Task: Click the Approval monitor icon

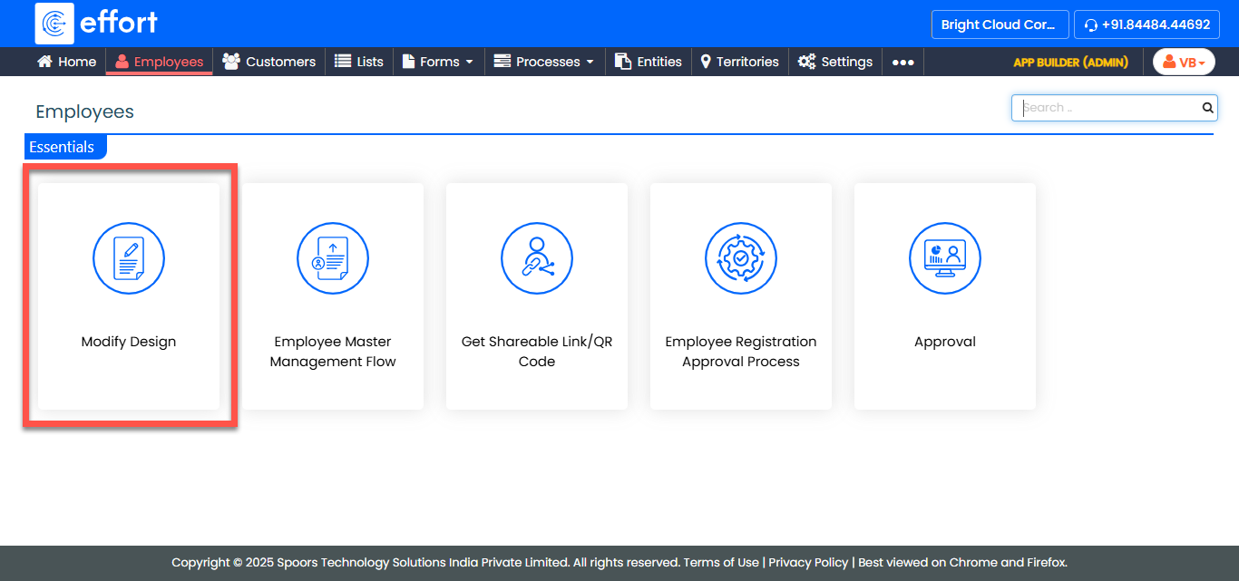Action: [945, 258]
